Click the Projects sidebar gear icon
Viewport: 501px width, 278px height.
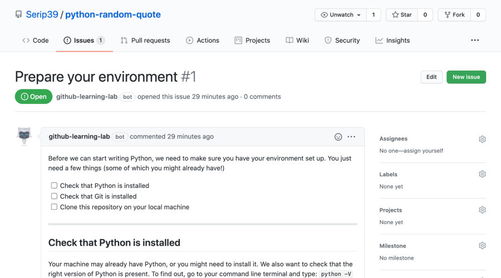(x=482, y=210)
